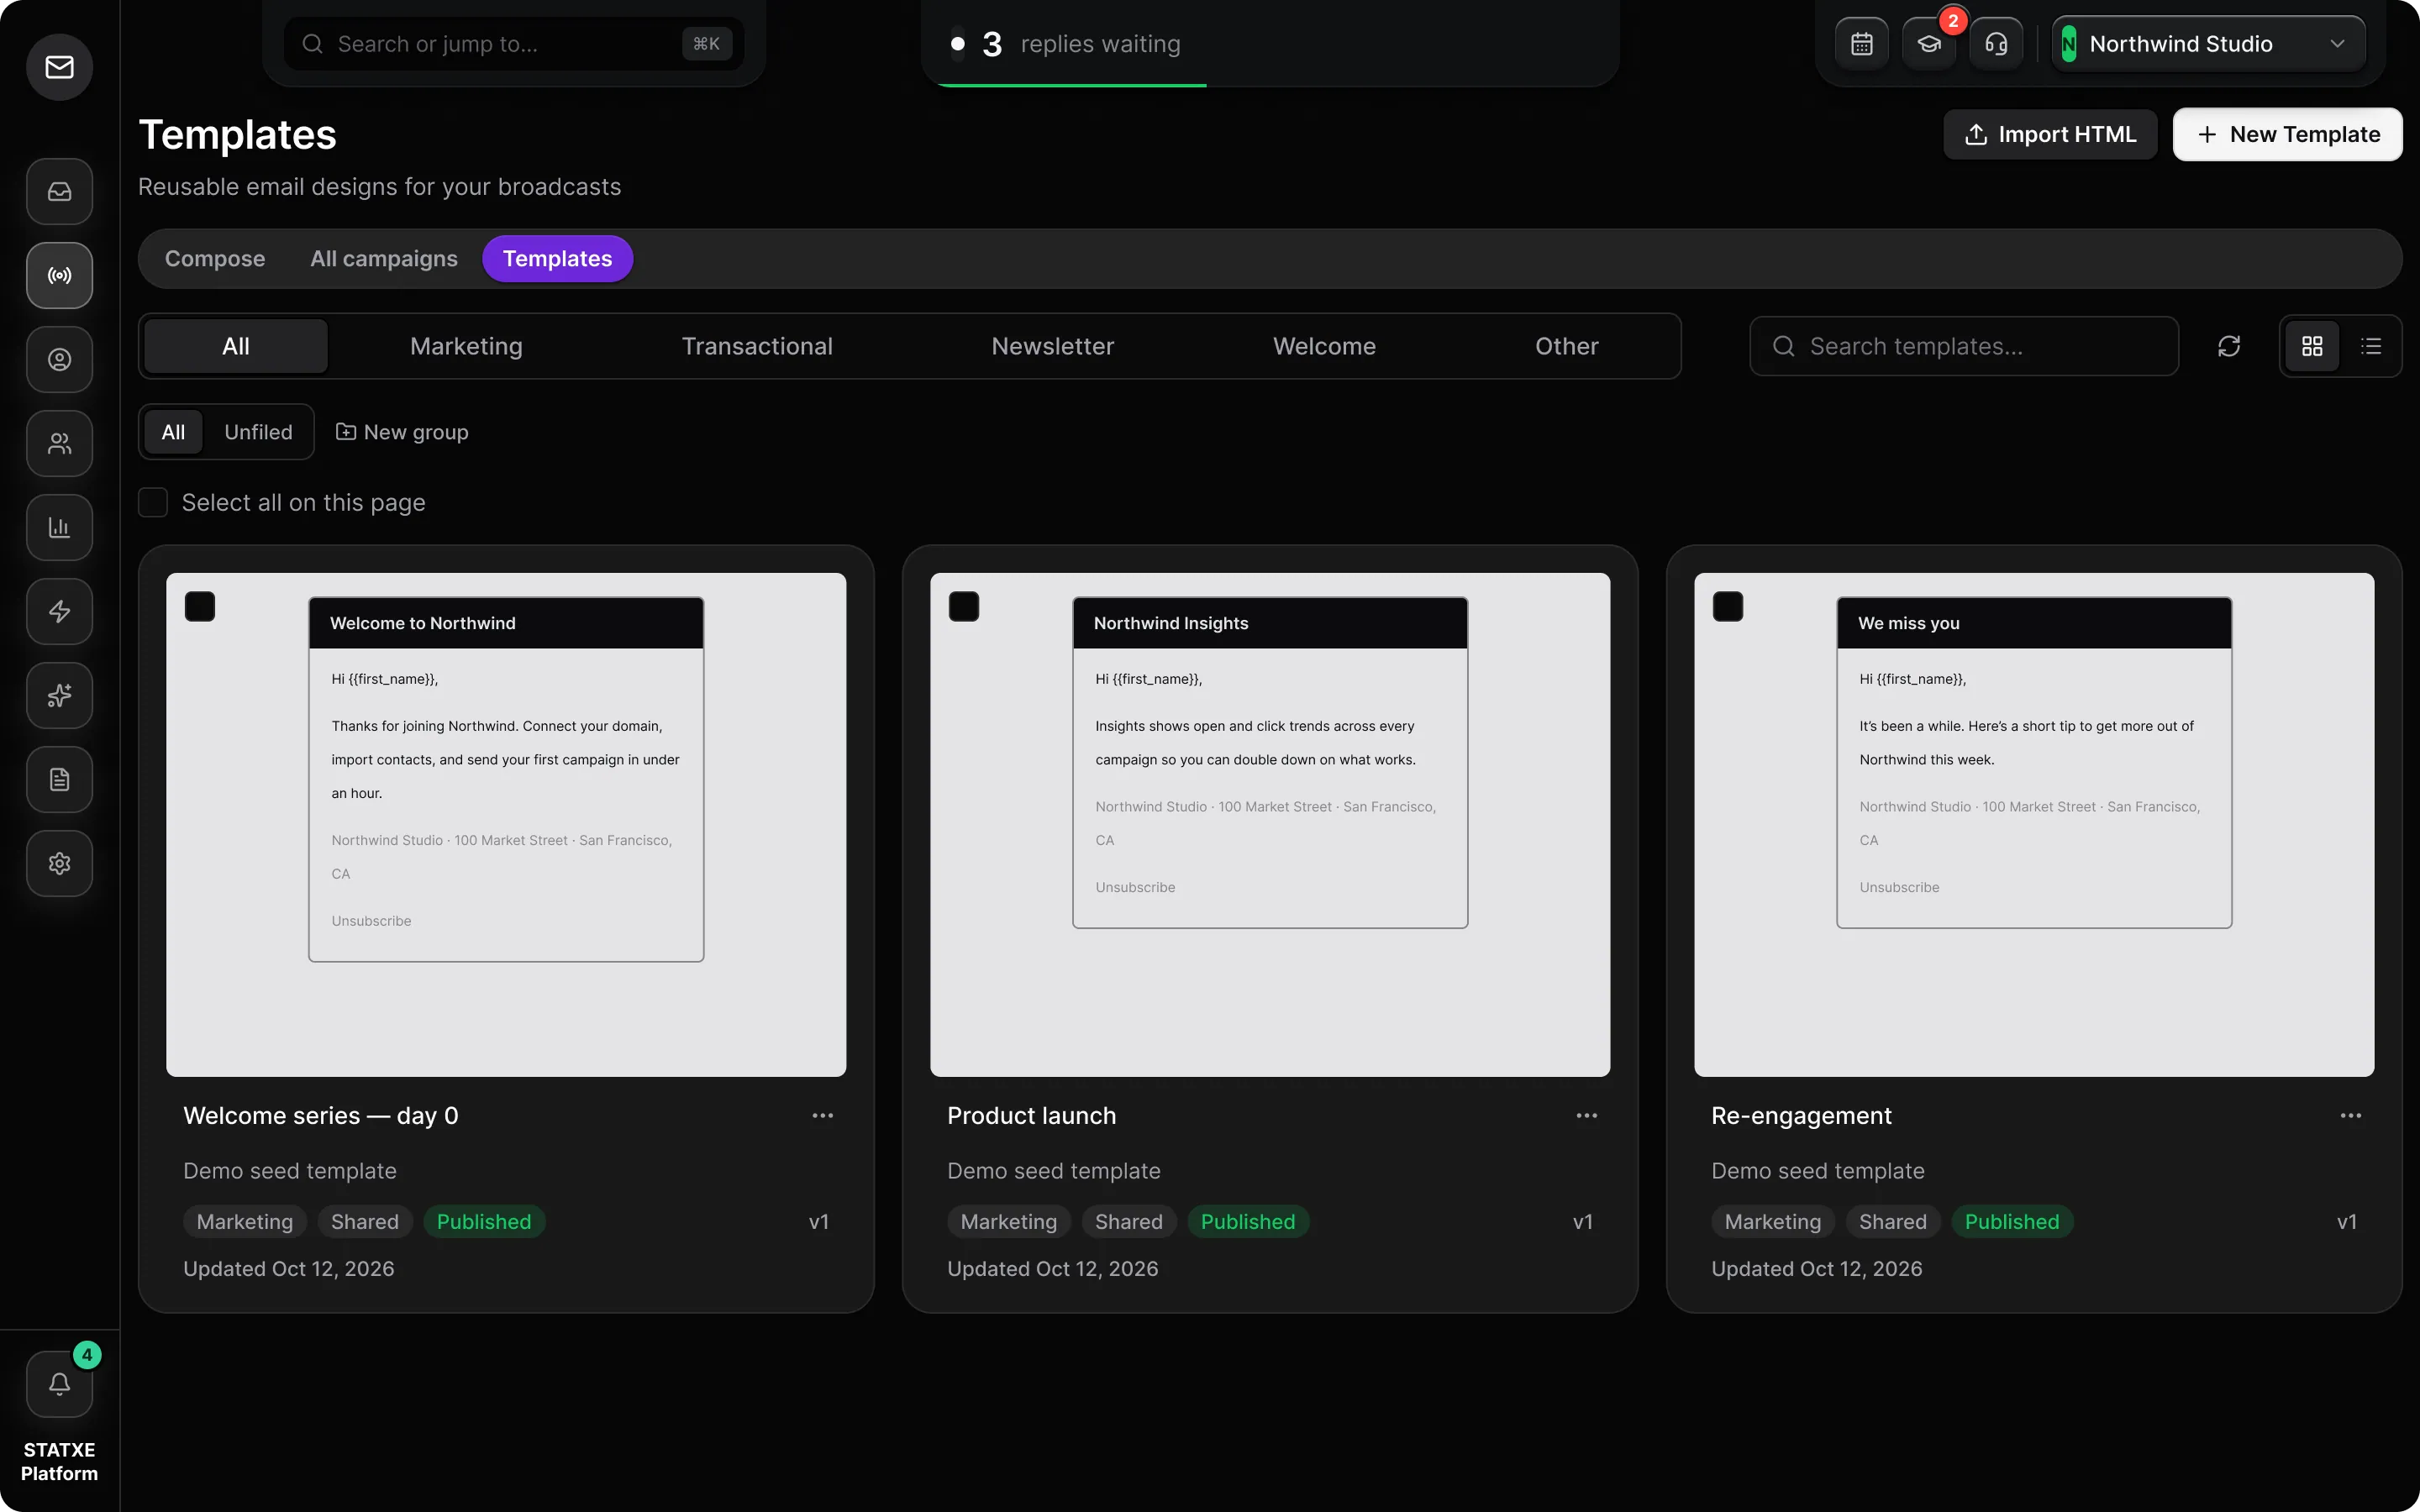Open the calendar icon in top bar
Screen dimensions: 2420x1512
1862,44
